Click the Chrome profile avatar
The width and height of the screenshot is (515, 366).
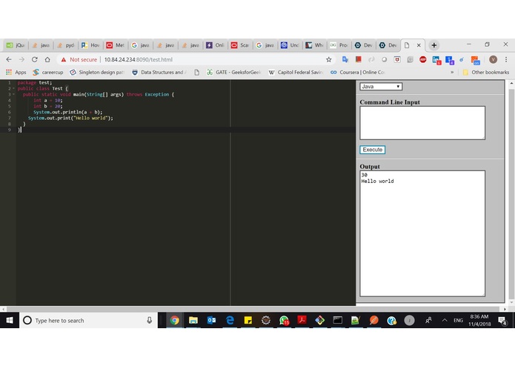(x=493, y=59)
